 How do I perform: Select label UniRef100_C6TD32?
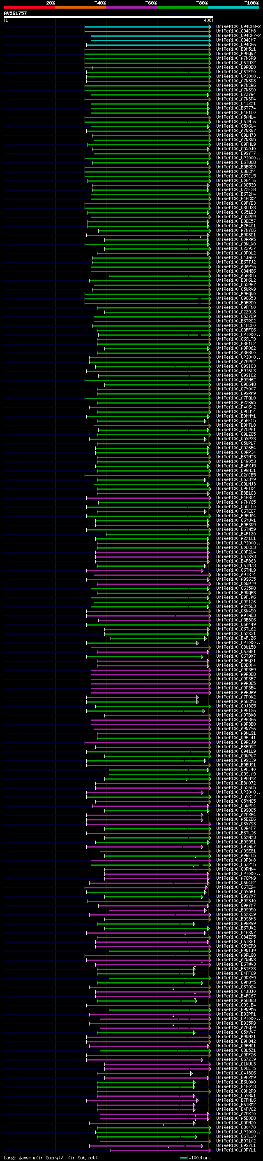coord(236,63)
